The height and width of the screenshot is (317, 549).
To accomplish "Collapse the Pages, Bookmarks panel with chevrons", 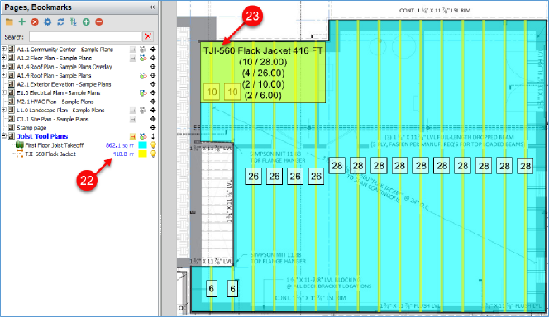I will (x=152, y=7).
